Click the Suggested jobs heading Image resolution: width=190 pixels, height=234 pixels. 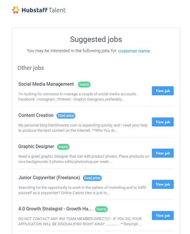coord(96,40)
